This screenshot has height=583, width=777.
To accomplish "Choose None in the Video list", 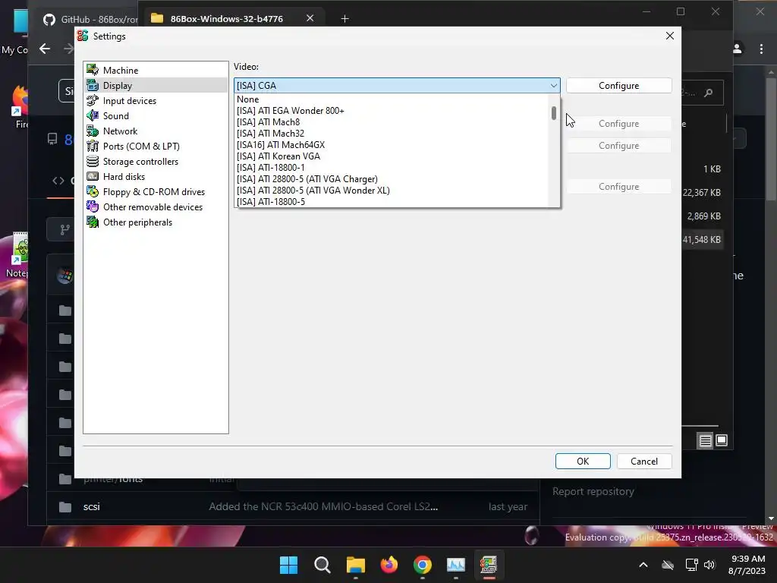I will click(392, 99).
